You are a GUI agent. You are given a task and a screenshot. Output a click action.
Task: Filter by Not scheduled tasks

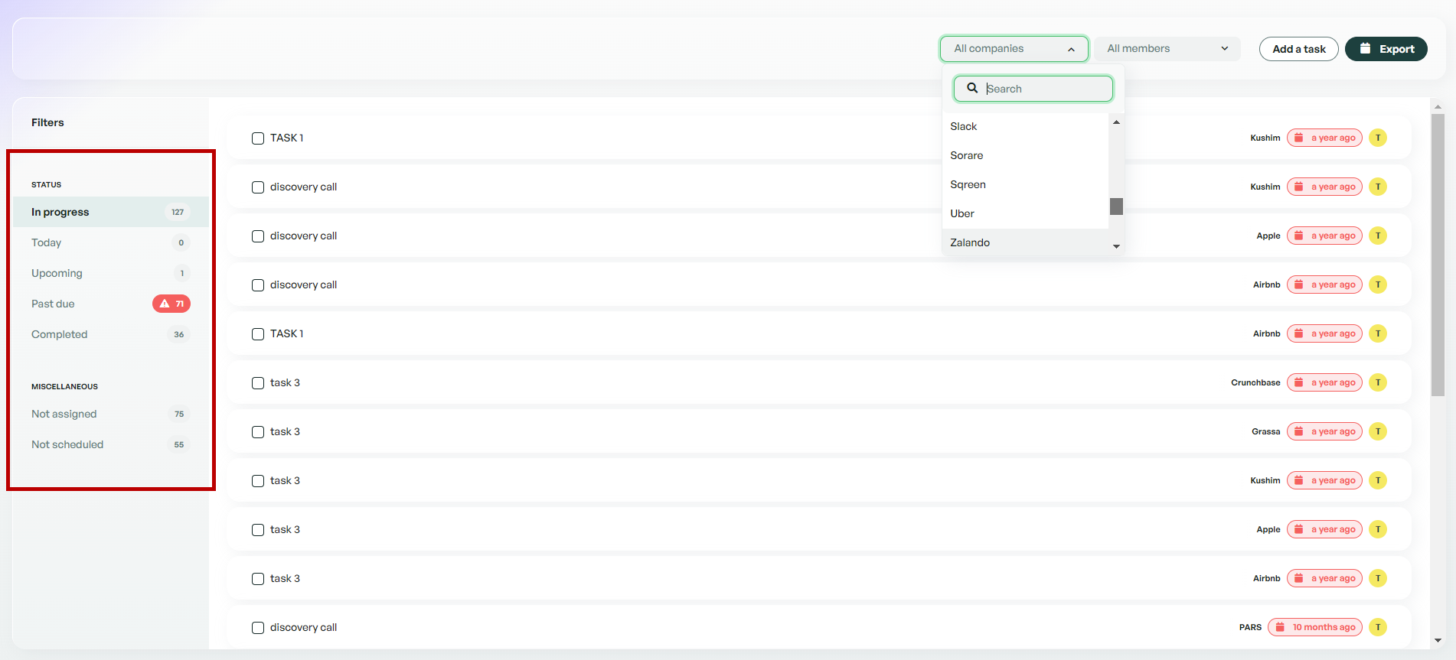pos(111,444)
